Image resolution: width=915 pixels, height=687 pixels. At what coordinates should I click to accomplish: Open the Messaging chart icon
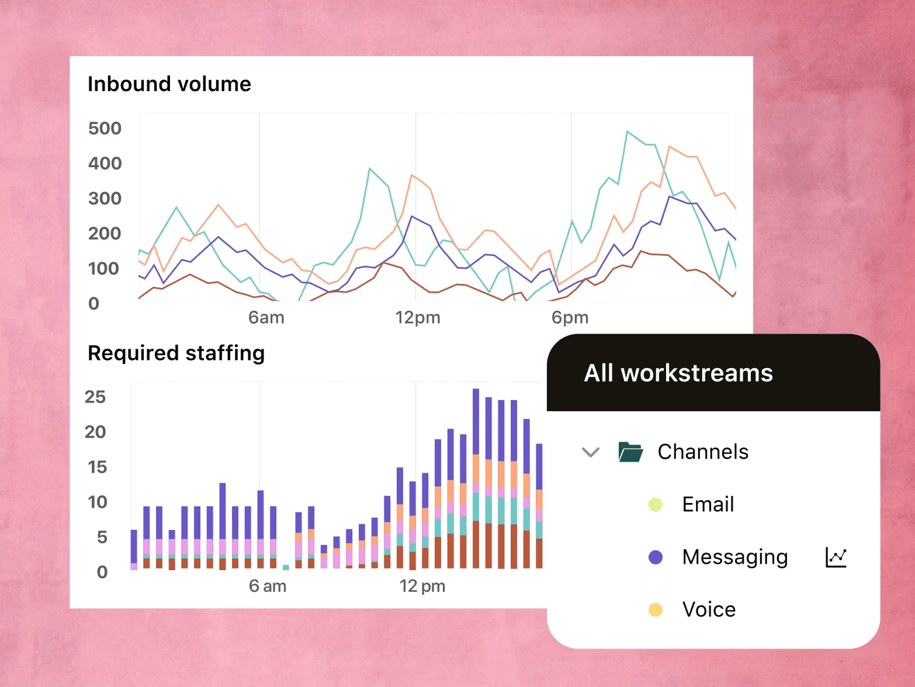pyautogui.click(x=836, y=557)
